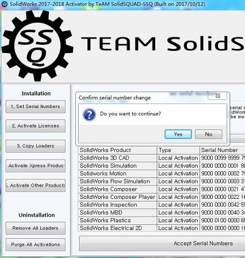Screen dimensions: 245x258
Task: Click Local Activation type for SolidWorks Inspection
Action: point(178,205)
